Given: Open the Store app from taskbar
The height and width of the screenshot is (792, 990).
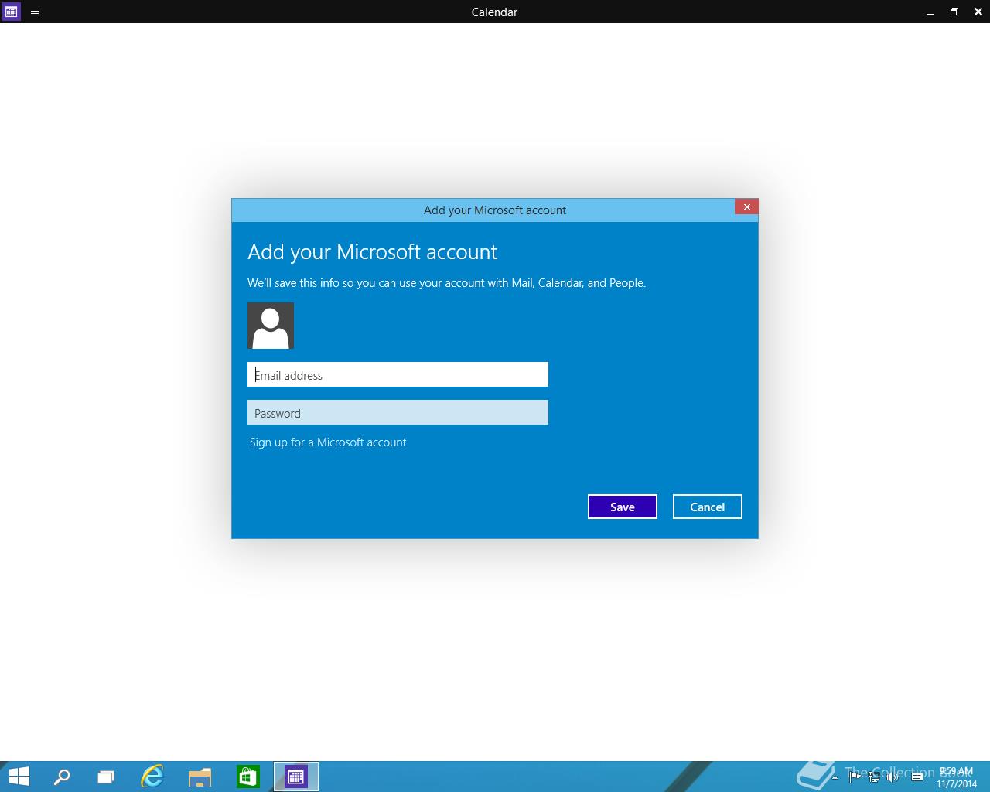Looking at the screenshot, I should tap(247, 777).
